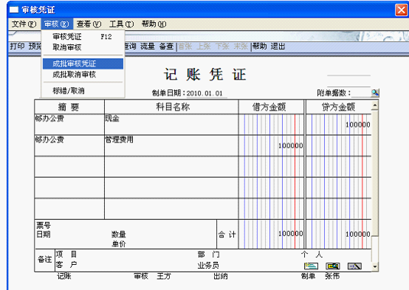Click the 科目名称 column header
Viewport: 409px width, 290px height.
pyautogui.click(x=171, y=107)
